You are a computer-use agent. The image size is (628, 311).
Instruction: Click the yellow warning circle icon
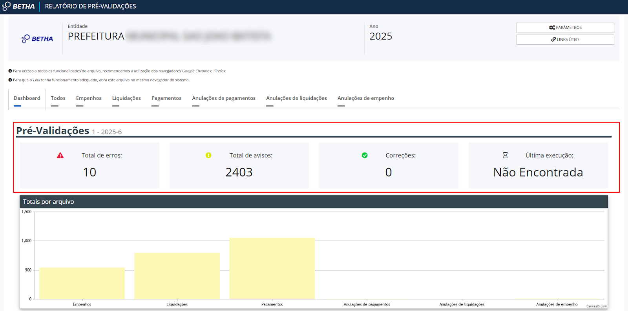(x=208, y=155)
